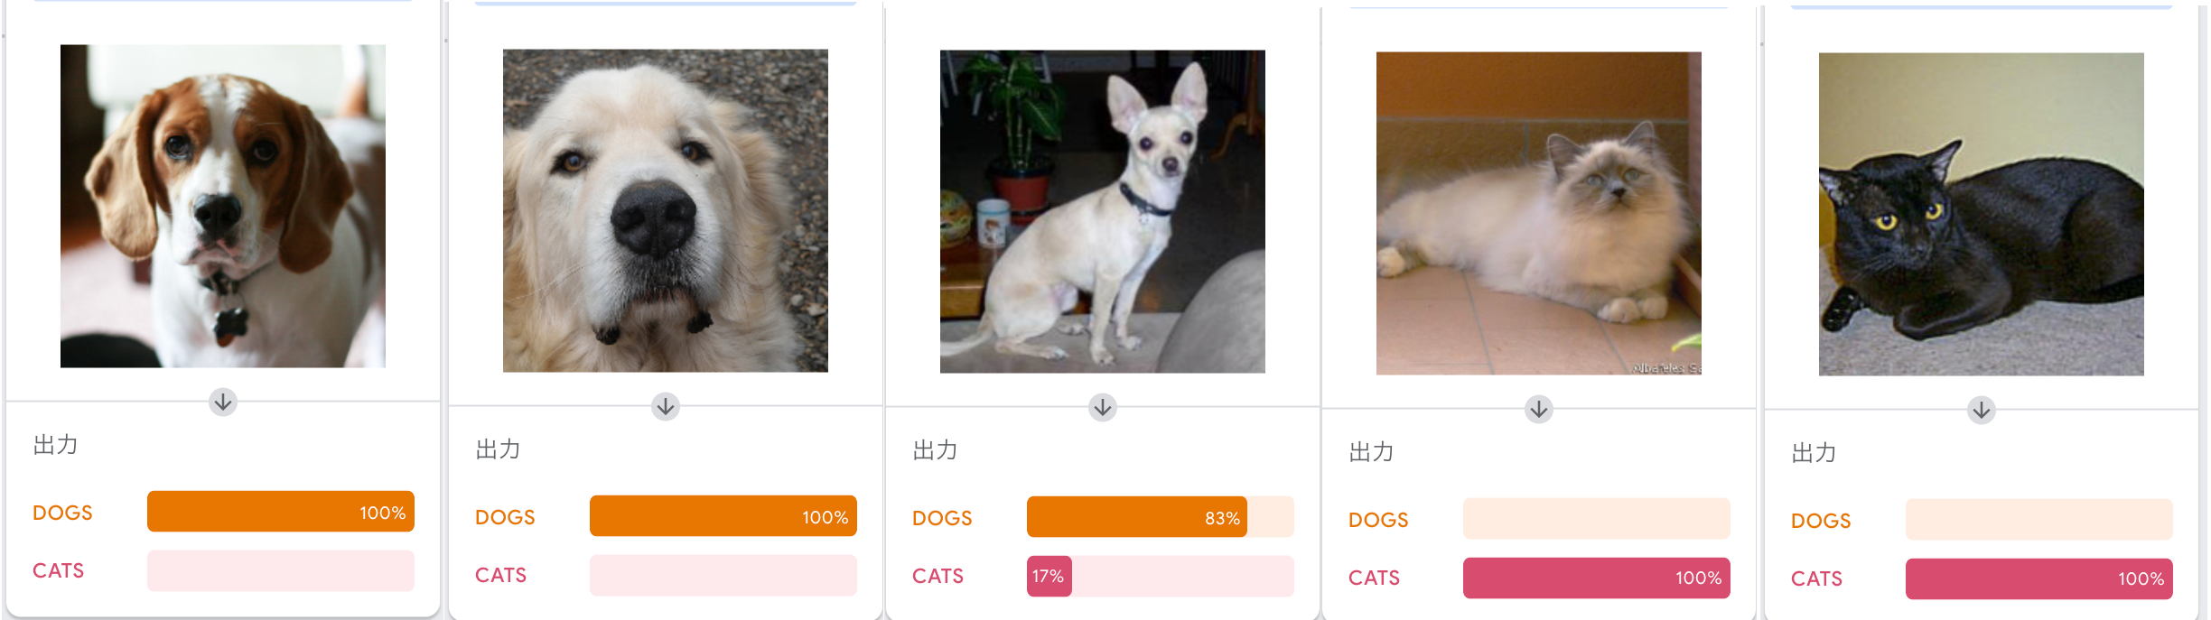The height and width of the screenshot is (620, 2211).
Task: Click the empty DOGS bar under the black cat
Action: tap(2039, 520)
